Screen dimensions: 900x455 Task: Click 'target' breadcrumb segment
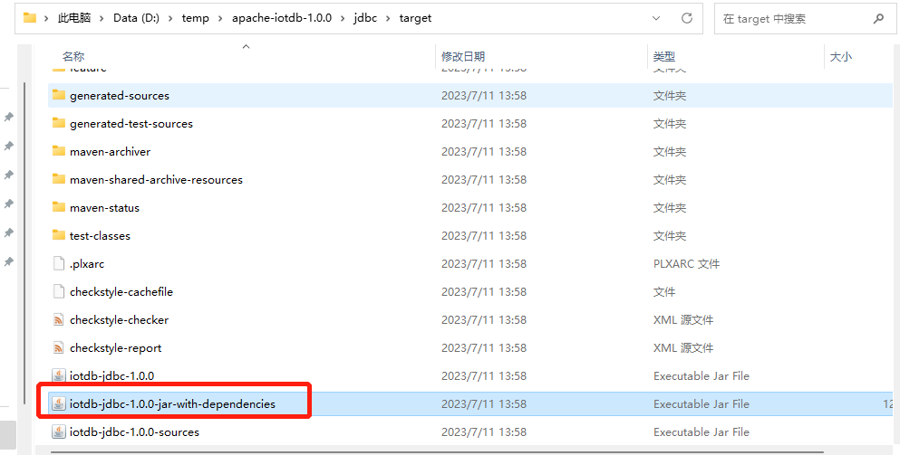click(415, 18)
